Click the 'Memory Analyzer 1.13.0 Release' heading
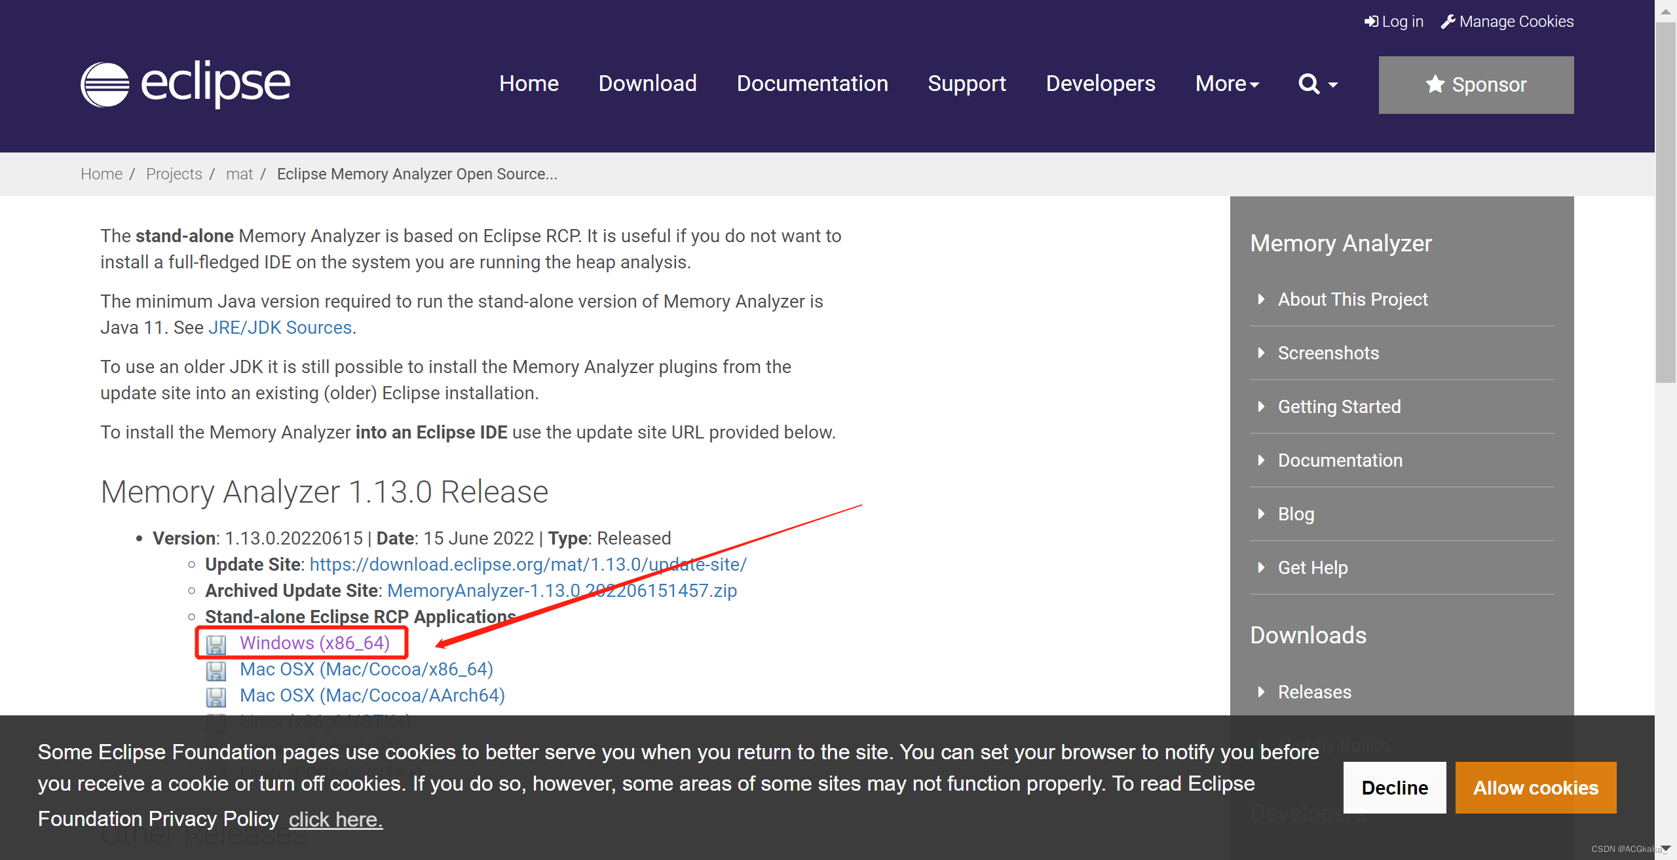The width and height of the screenshot is (1677, 860). [x=324, y=492]
